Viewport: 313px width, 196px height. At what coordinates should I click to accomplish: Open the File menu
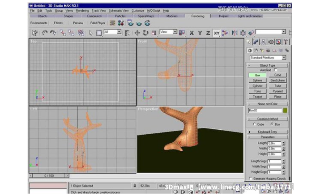(x=32, y=10)
